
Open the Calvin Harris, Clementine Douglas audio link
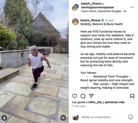coord(101,11)
